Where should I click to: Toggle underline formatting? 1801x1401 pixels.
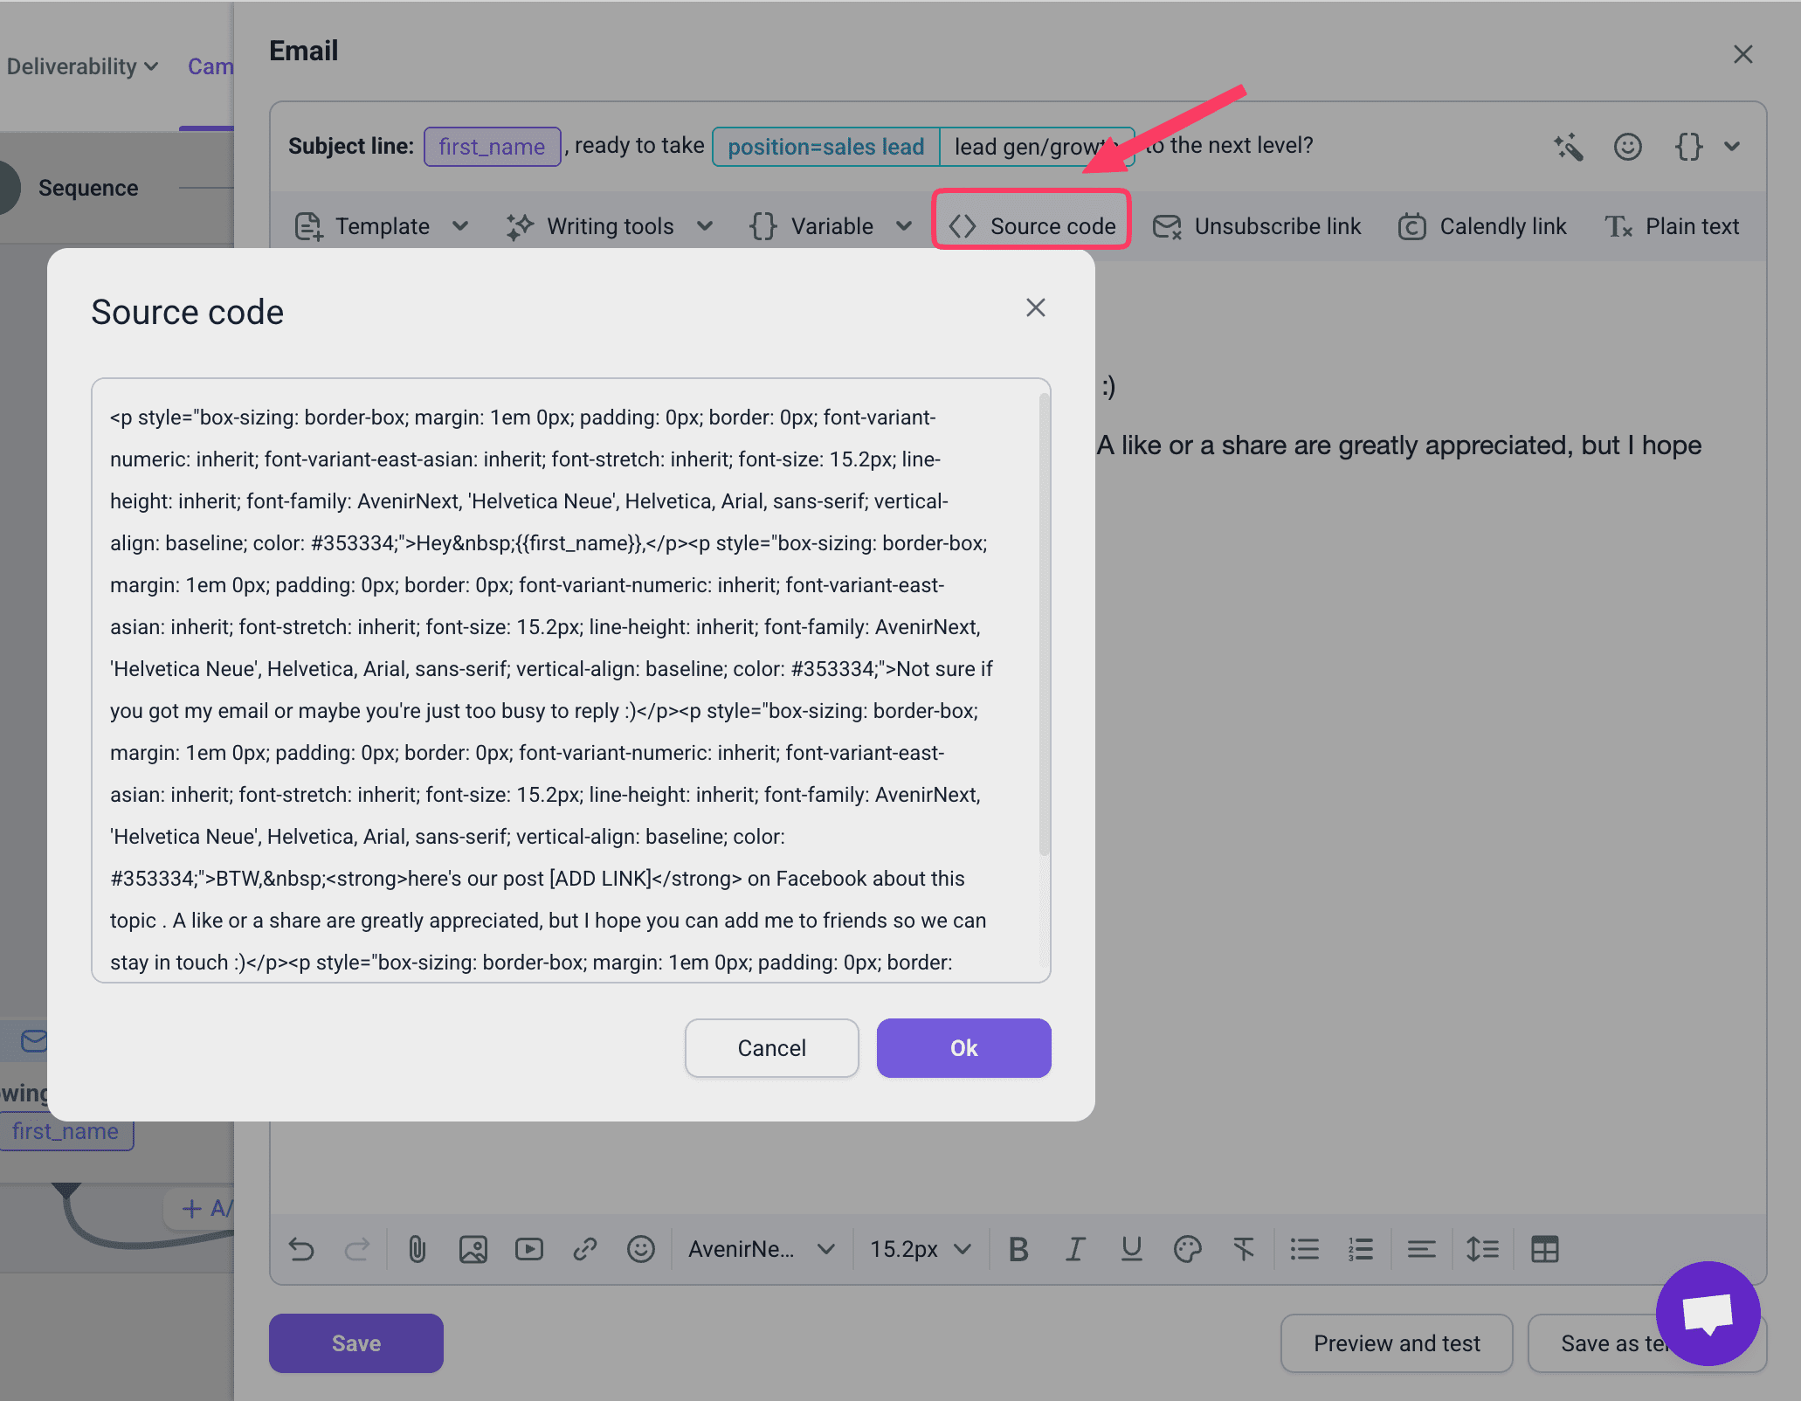click(x=1131, y=1250)
